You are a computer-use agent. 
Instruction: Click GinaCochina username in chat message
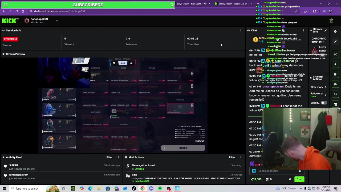[284, 61]
